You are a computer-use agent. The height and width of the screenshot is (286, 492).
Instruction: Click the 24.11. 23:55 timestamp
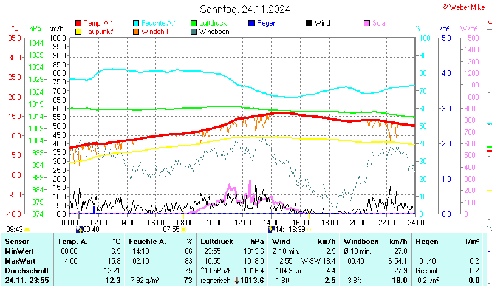[x=27, y=281]
